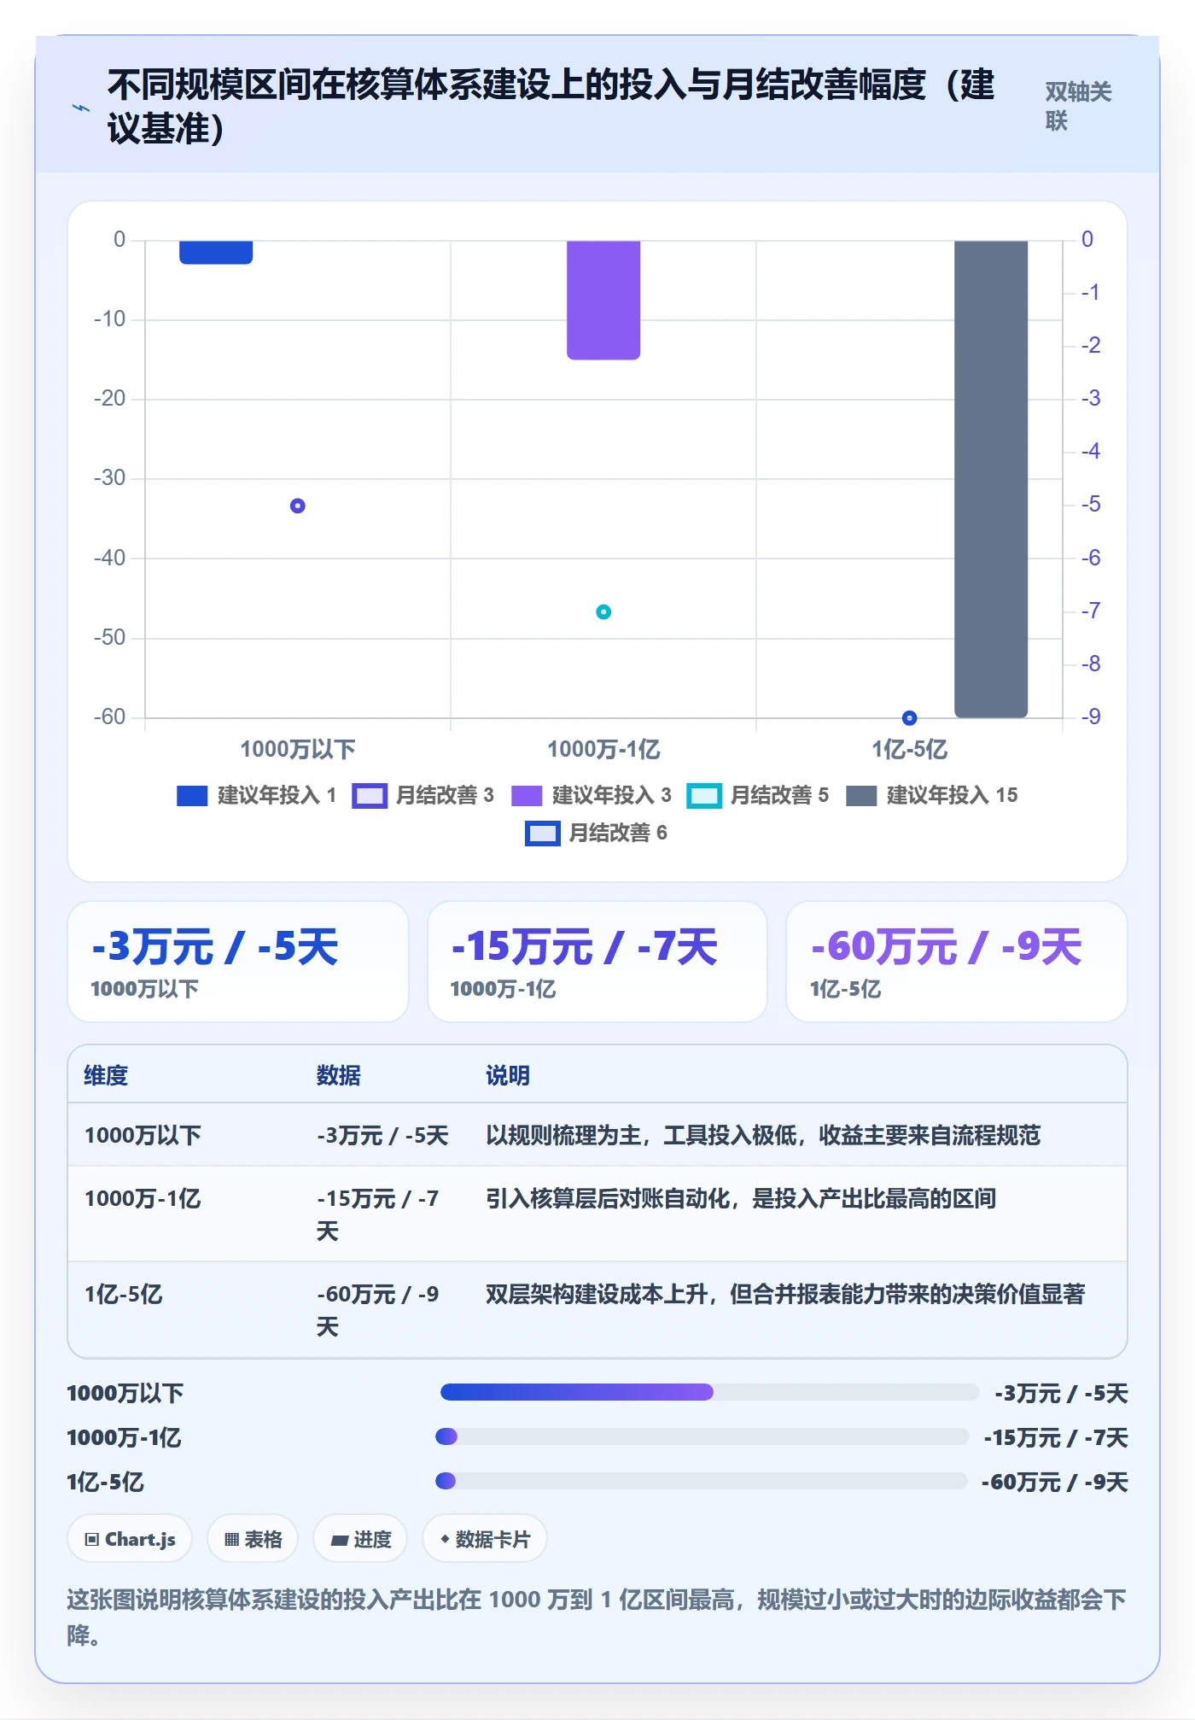Toggle the 月结改善 5 legend entry
The image size is (1195, 1720).
758,795
